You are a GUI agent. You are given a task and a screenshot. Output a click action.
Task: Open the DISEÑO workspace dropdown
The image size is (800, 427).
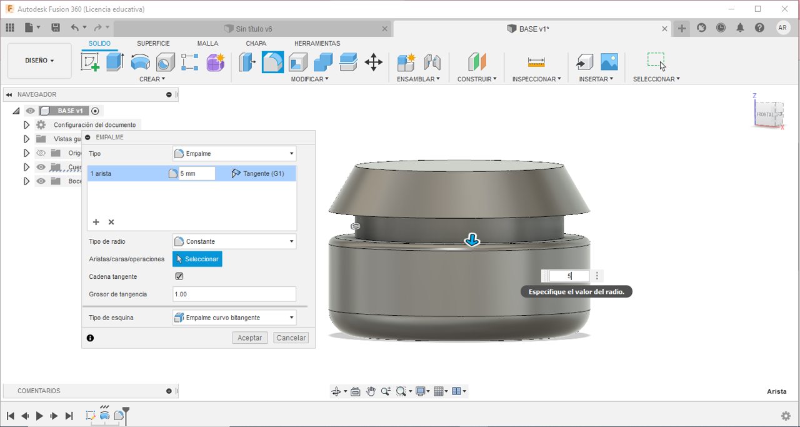39,61
